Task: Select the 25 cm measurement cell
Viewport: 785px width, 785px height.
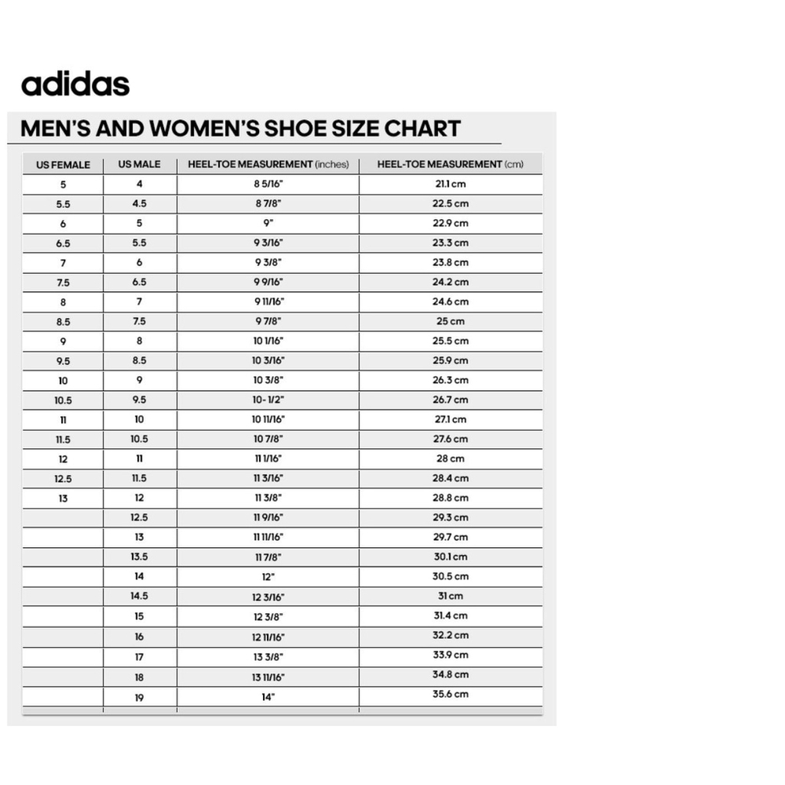Action: (451, 321)
